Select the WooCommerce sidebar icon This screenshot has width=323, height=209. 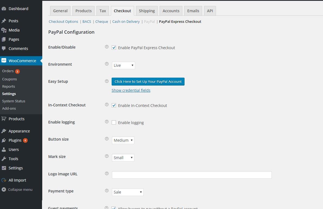4,61
